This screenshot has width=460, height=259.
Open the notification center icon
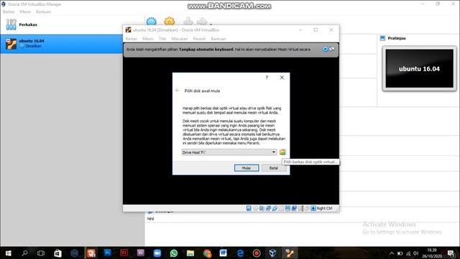coord(451,253)
